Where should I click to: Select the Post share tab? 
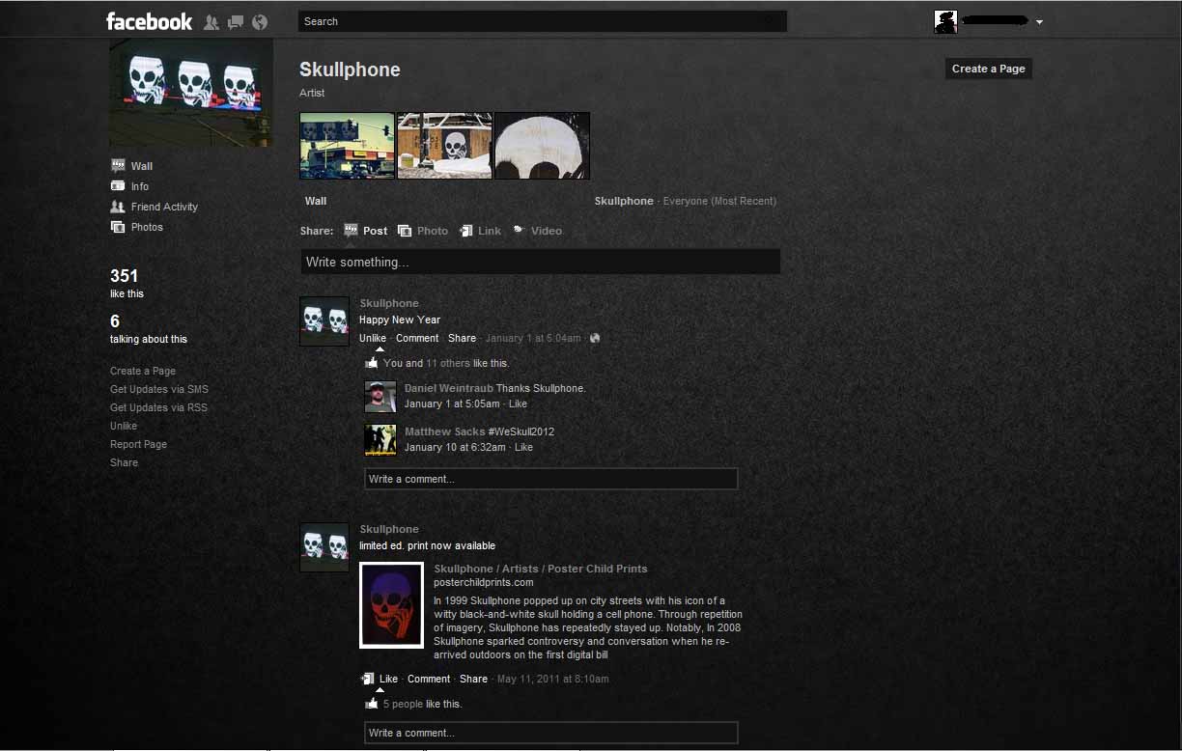point(366,231)
